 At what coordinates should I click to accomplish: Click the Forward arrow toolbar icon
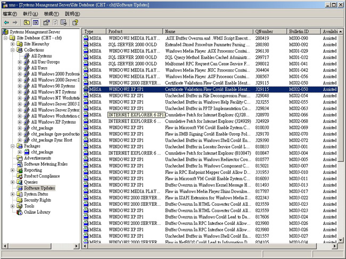pyautogui.click(x=15, y=22)
